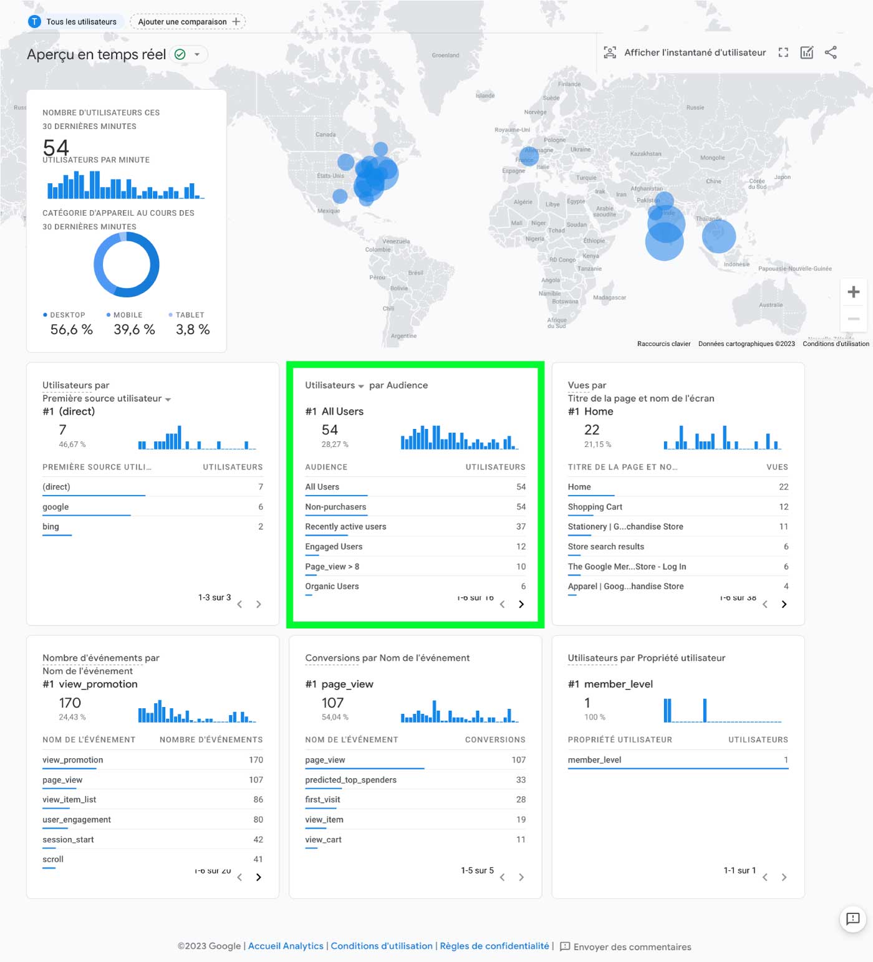
Task: Click the feedback icon in footer
Action: coord(565,946)
